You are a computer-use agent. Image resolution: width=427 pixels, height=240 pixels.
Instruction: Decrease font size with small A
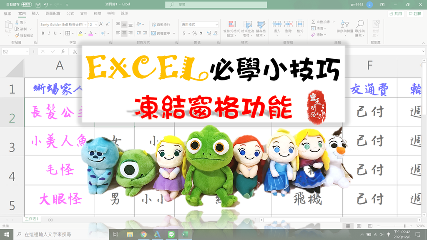click(x=108, y=25)
